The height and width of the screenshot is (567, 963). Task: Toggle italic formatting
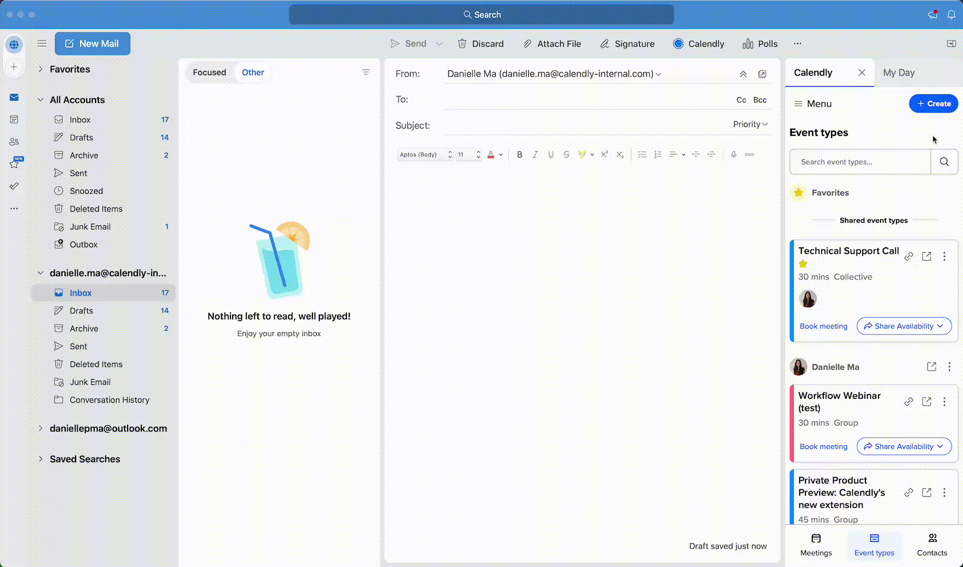tap(535, 154)
